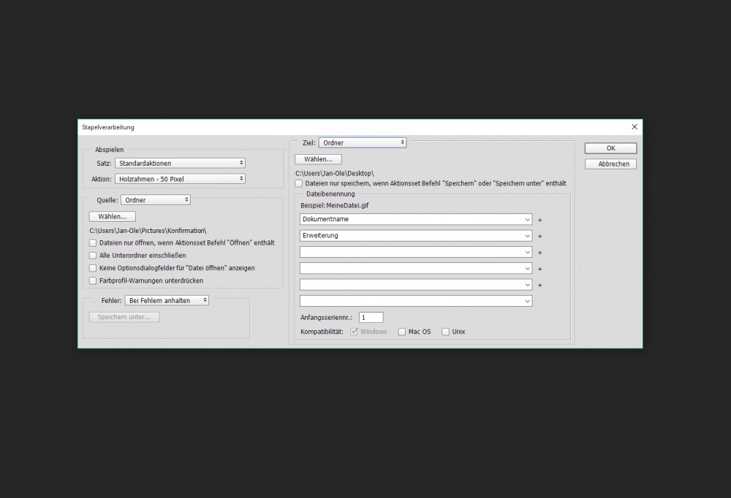Click source path C:\Users\Jan-Ole\Pictures\Konfirmation\
Screen dimensions: 731x498
pos(148,231)
